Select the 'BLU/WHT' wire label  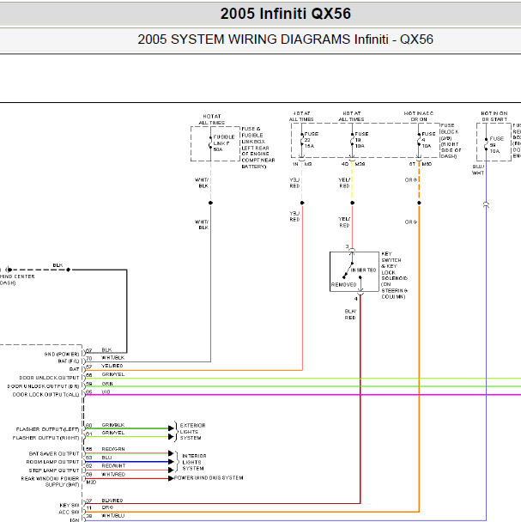pos(478,169)
